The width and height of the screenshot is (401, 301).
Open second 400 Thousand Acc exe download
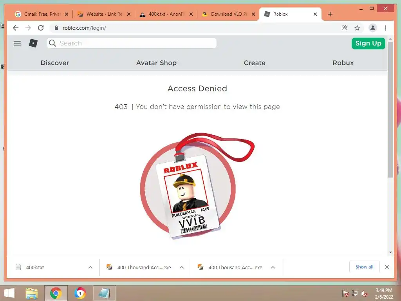coord(235,267)
